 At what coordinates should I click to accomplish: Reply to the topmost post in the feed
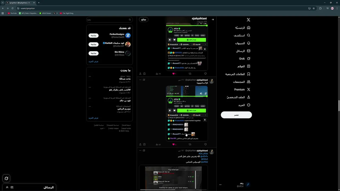point(205,73)
